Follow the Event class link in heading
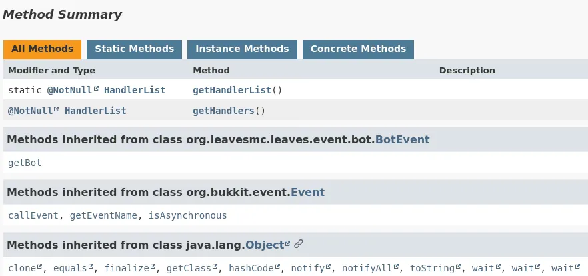The image size is (588, 276). (x=307, y=193)
